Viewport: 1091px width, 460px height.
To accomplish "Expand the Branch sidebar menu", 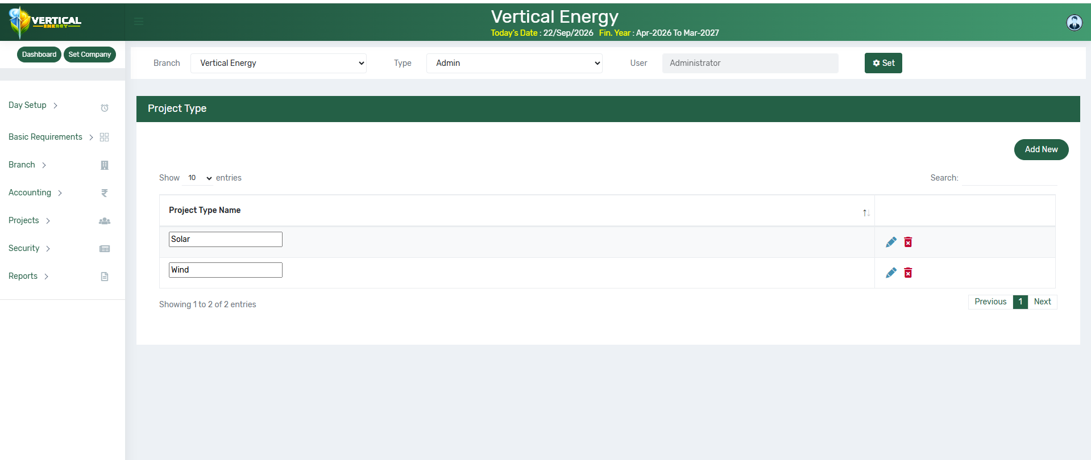I will click(x=27, y=165).
